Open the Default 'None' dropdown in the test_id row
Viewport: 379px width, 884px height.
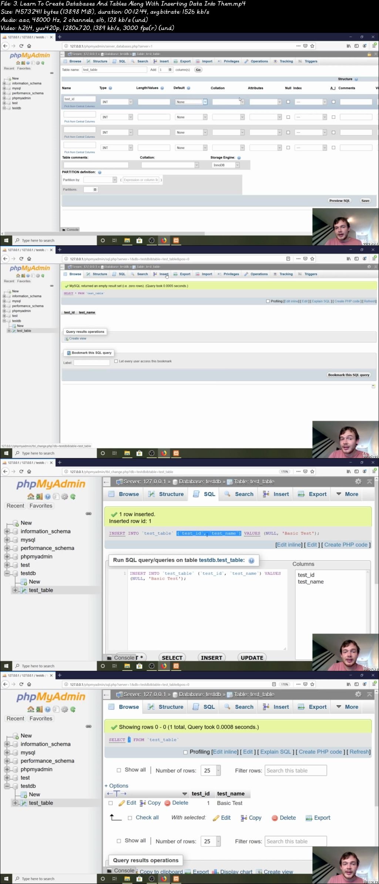(x=191, y=102)
